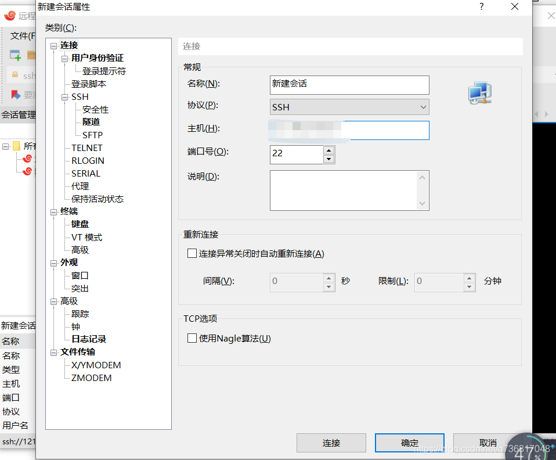
Task: Collapse the 用户身份验证 tree node
Action: point(64,59)
